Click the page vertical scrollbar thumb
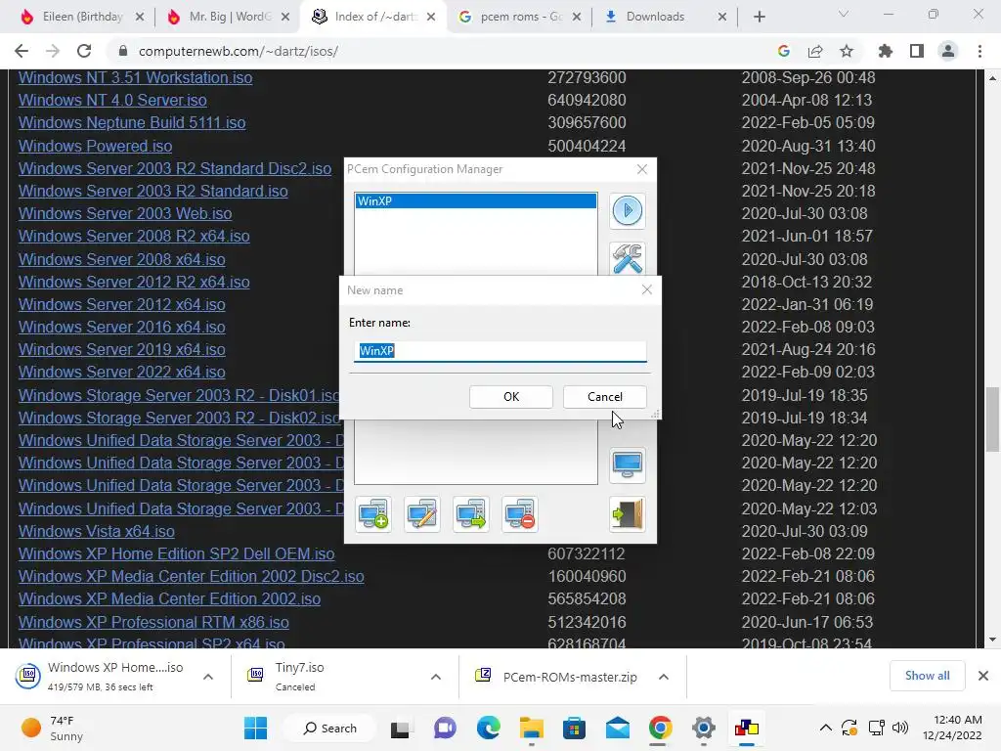 993,419
